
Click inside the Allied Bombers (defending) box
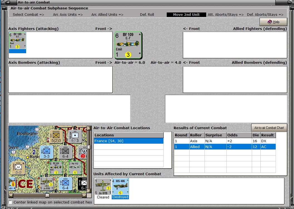click(235, 80)
